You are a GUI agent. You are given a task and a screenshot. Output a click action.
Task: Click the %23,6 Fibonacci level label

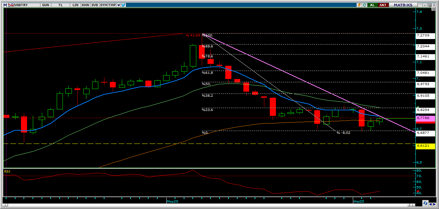207,110
